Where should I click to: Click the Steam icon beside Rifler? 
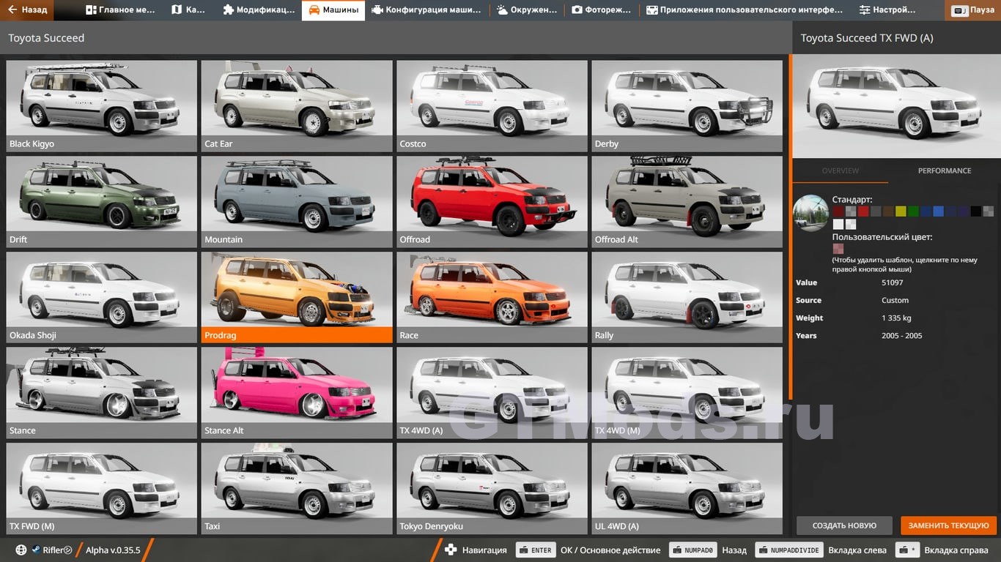(x=36, y=550)
